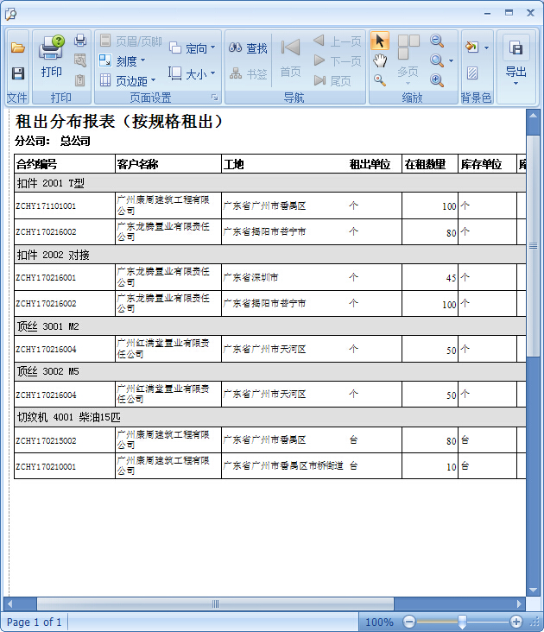Click the vertical scrollbar up arrow
This screenshot has width=544, height=632.
click(533, 116)
